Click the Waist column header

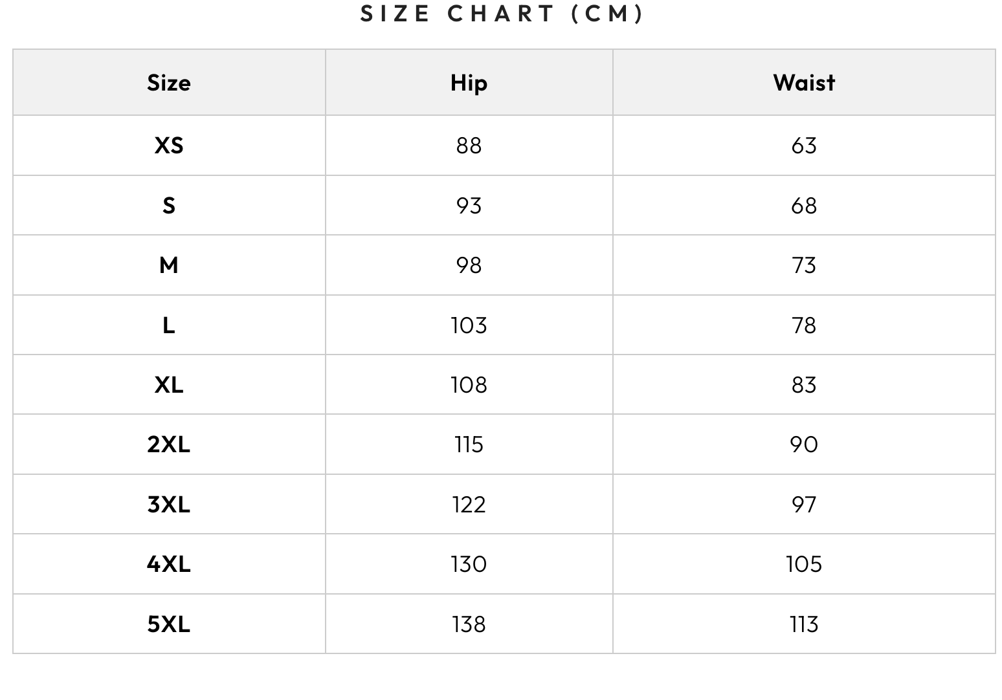[x=804, y=83]
